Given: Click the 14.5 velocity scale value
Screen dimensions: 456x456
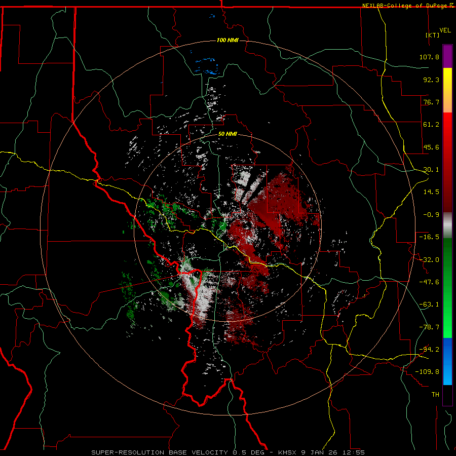Looking at the screenshot, I should pyautogui.click(x=431, y=192).
